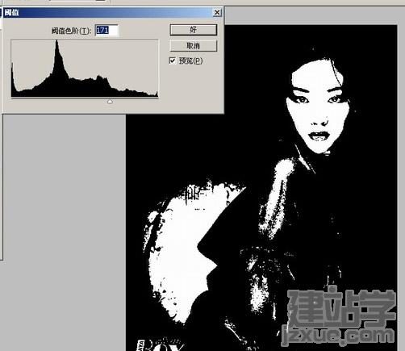The height and width of the screenshot is (351, 405).
Task: Click the second histogram hump right of the peak
Action: click(x=99, y=81)
